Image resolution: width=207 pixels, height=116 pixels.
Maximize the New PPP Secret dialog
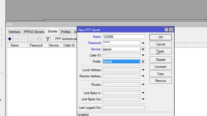coord(167,30)
